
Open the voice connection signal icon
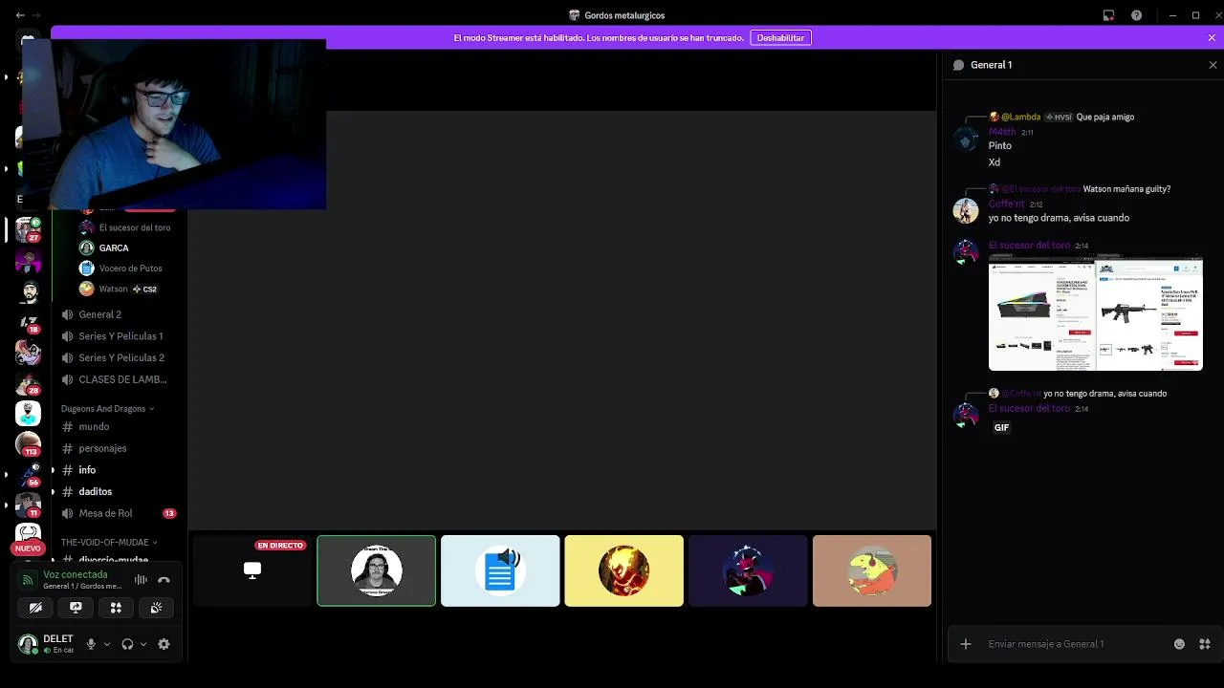tap(28, 580)
